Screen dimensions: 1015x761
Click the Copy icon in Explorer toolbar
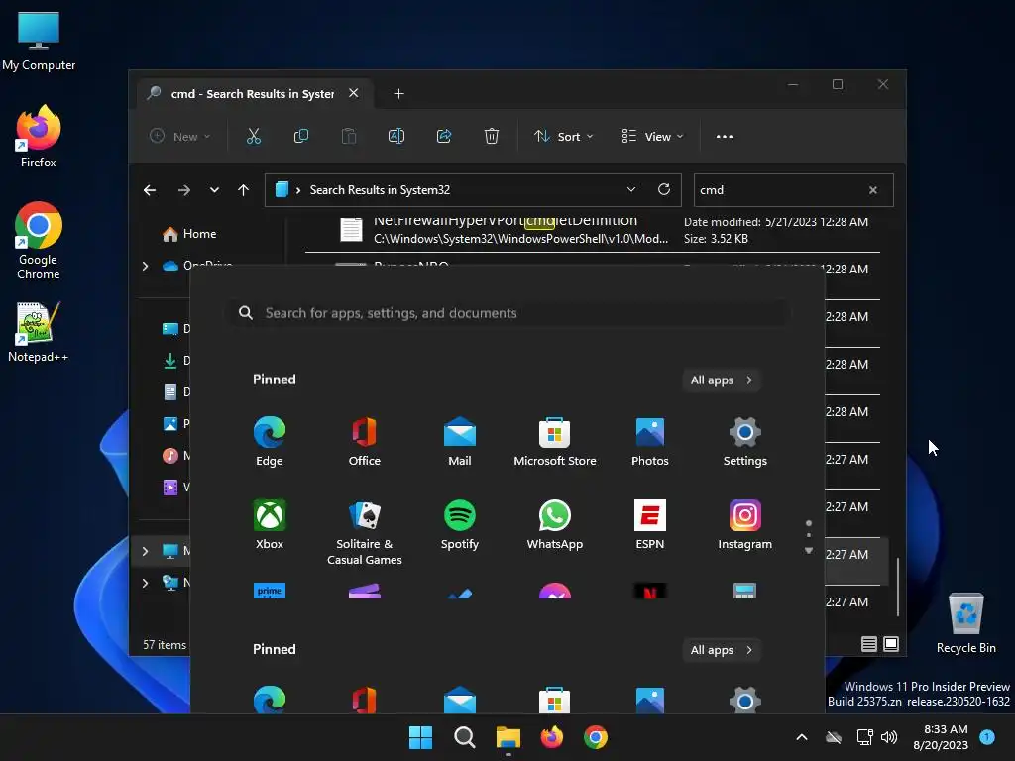coord(301,137)
